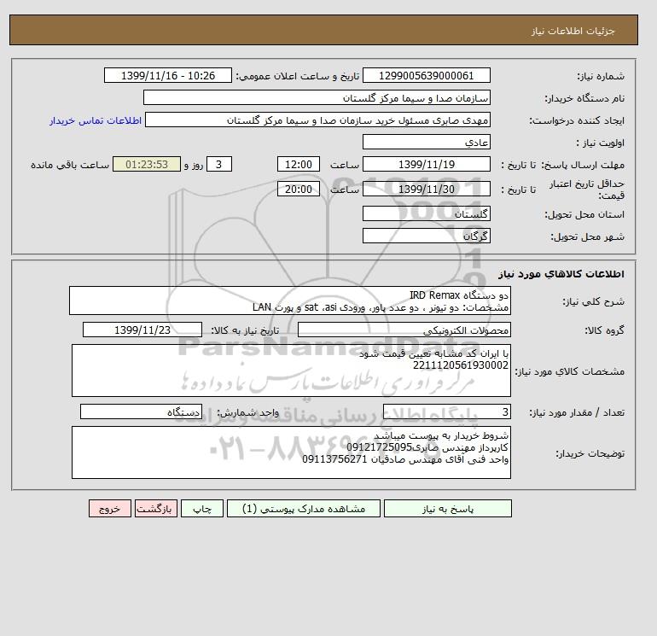Click the پاسخ به نیاز button
Image resolution: width=657 pixels, height=636 pixels.
tap(447, 509)
